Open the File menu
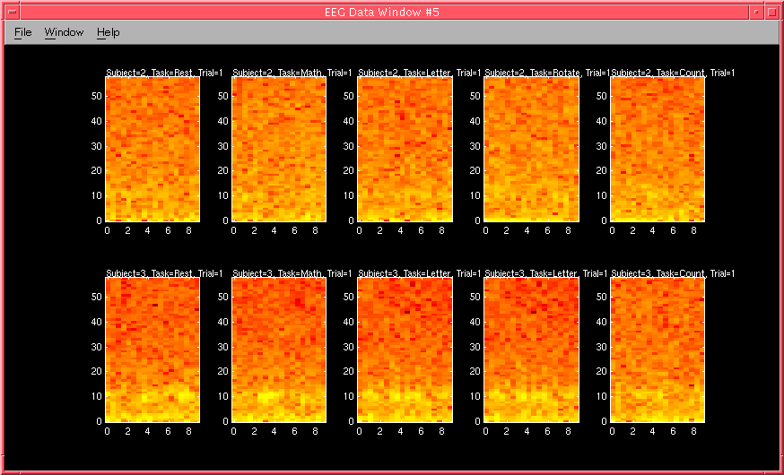The width and height of the screenshot is (784, 475). click(x=23, y=32)
